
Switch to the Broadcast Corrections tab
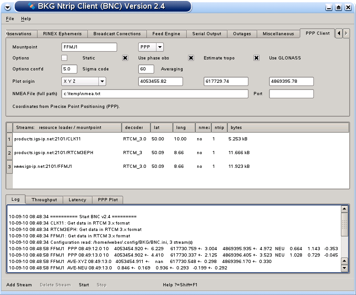coord(117,34)
